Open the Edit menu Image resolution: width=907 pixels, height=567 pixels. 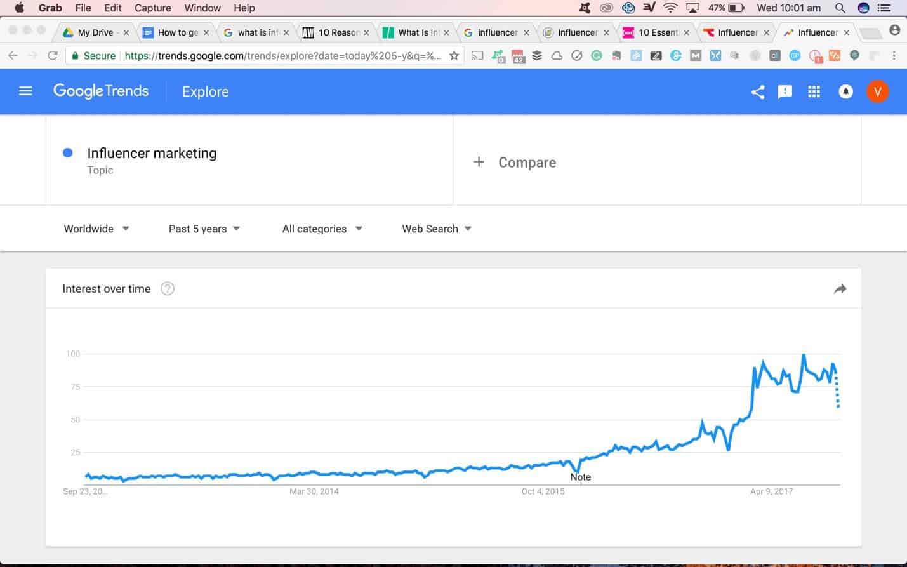point(113,8)
